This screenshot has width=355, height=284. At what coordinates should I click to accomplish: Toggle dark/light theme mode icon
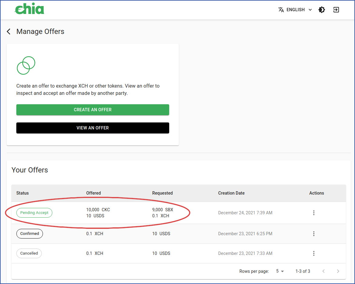[x=321, y=10]
